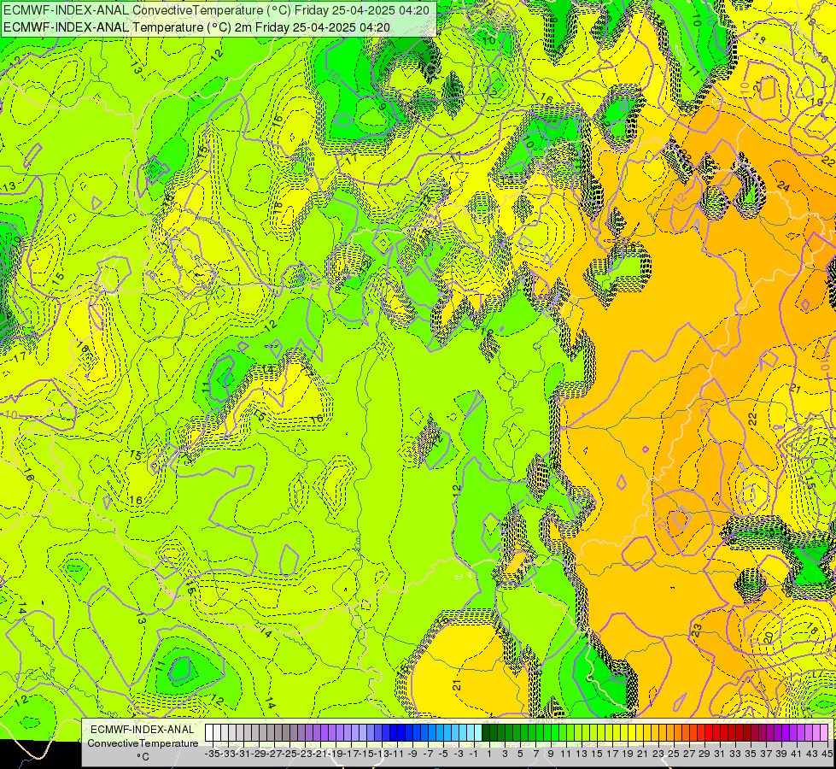Pick the pure blue swatch above legend '-11'

coord(394,733)
